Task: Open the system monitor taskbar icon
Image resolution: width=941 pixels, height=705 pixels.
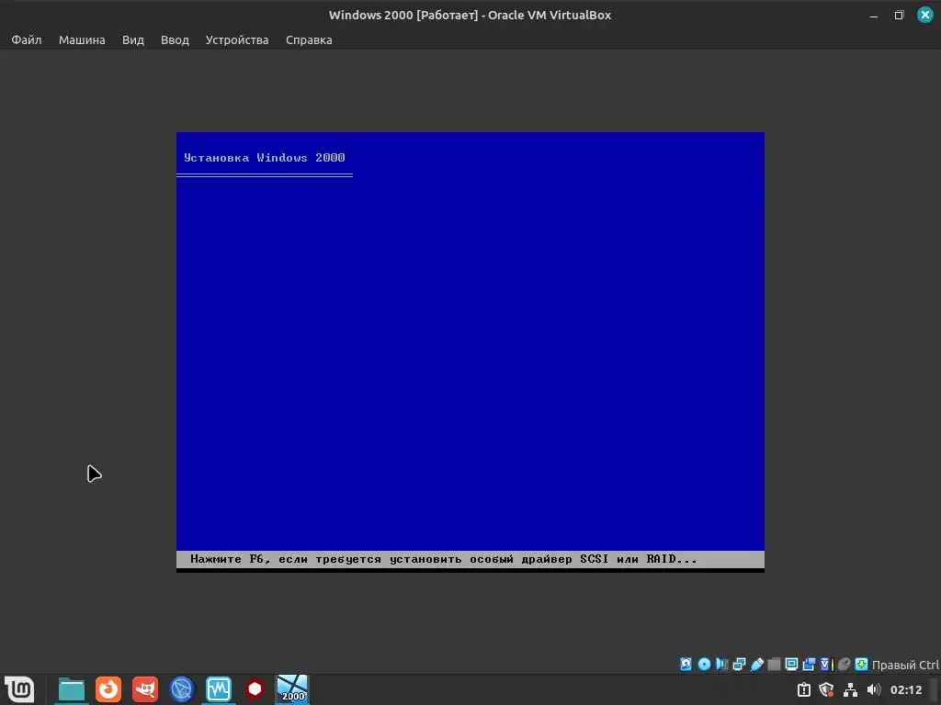Action: pos(219,689)
